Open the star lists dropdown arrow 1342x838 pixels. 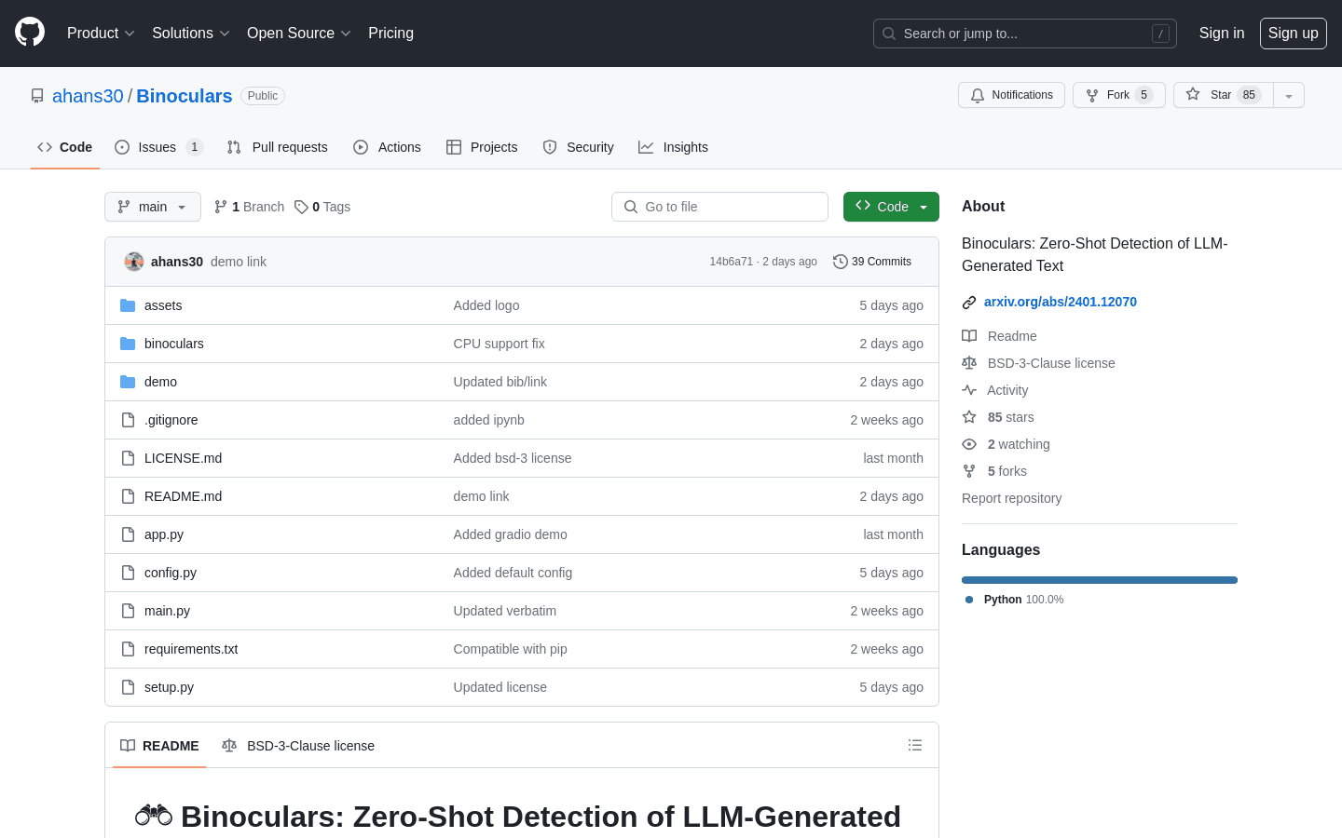pyautogui.click(x=1289, y=95)
